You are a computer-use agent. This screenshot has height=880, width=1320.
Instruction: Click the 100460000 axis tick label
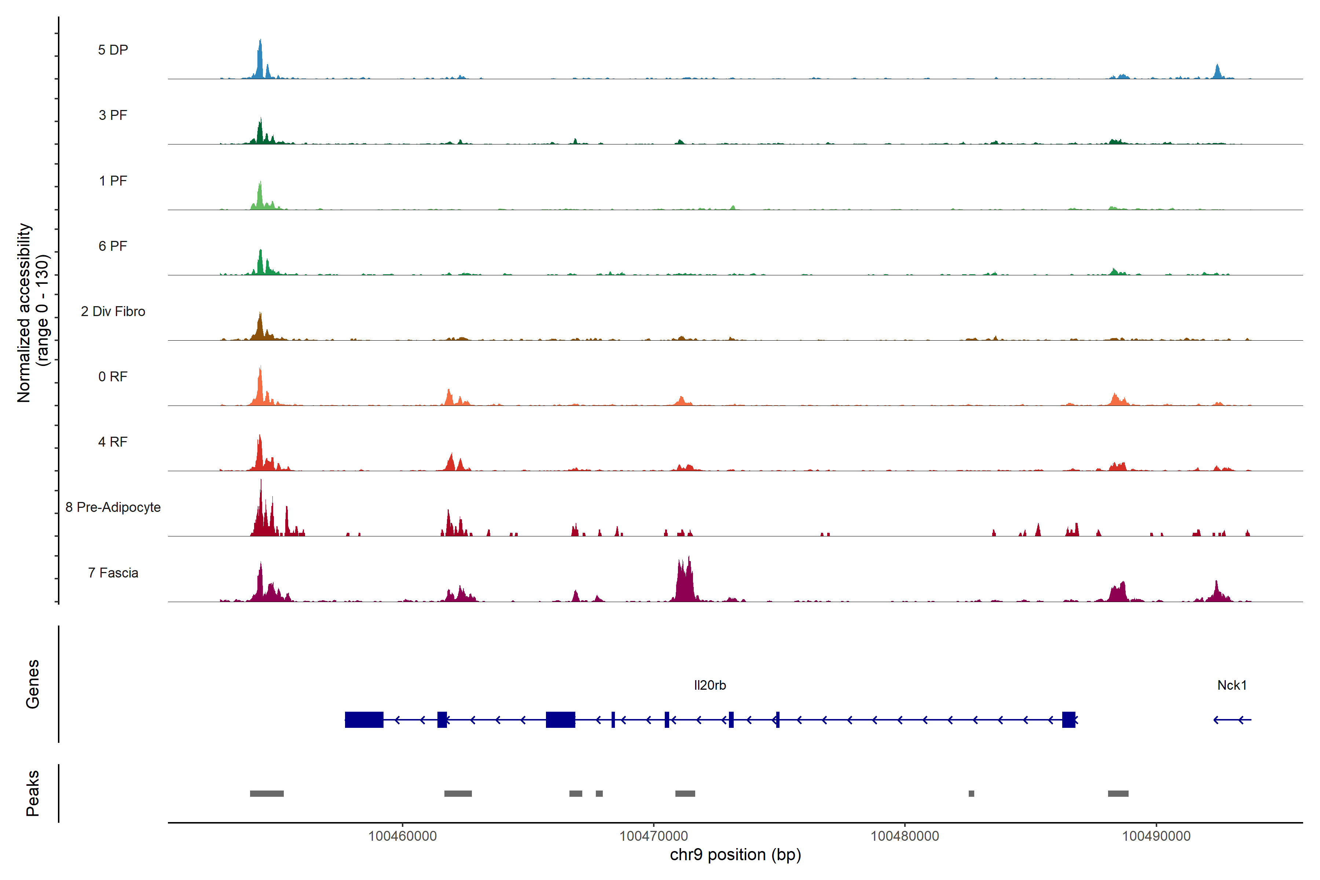[x=402, y=836]
